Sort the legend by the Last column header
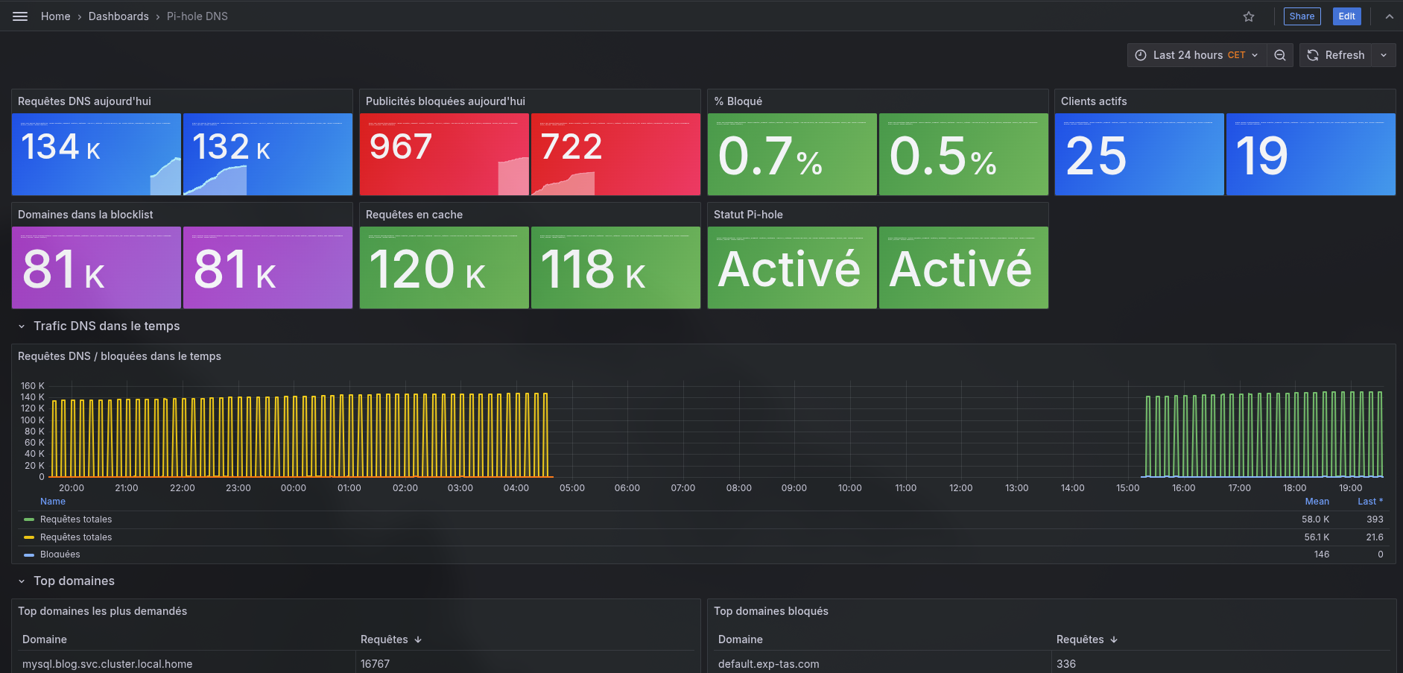 1369,501
